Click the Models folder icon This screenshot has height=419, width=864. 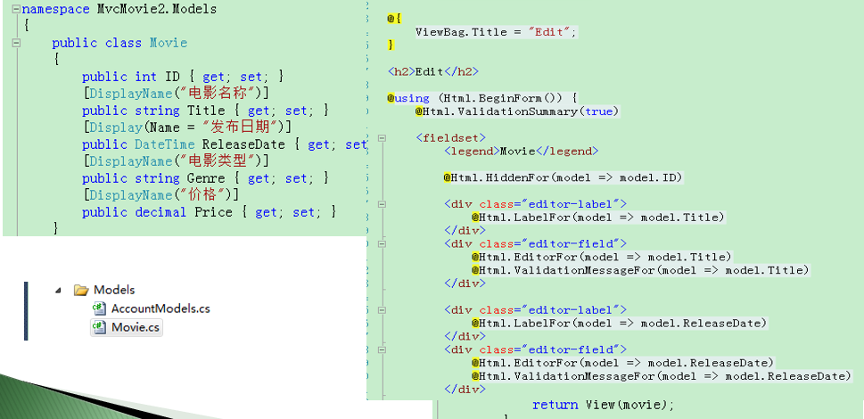tap(81, 290)
